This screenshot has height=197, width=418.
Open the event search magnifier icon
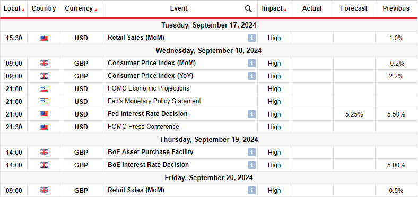click(x=248, y=9)
